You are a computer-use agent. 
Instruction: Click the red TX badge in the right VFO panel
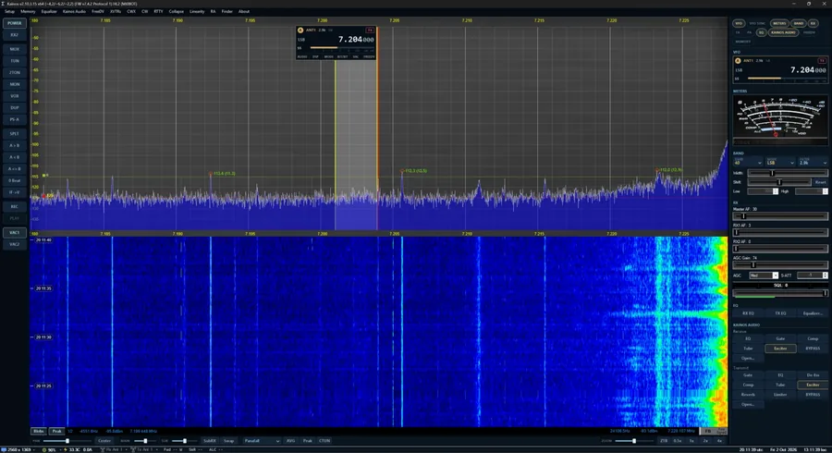click(822, 60)
